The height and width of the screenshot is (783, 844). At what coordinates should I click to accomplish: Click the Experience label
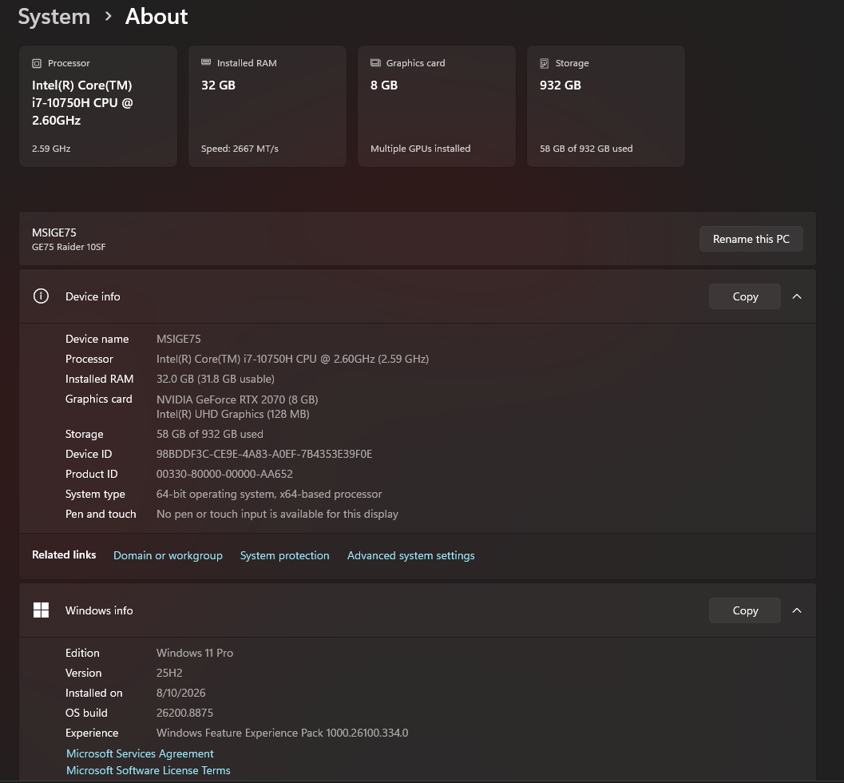[x=92, y=733]
